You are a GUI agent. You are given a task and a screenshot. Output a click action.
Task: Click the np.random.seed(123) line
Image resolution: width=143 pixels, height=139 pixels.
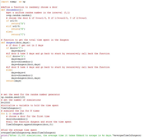click(13, 97)
